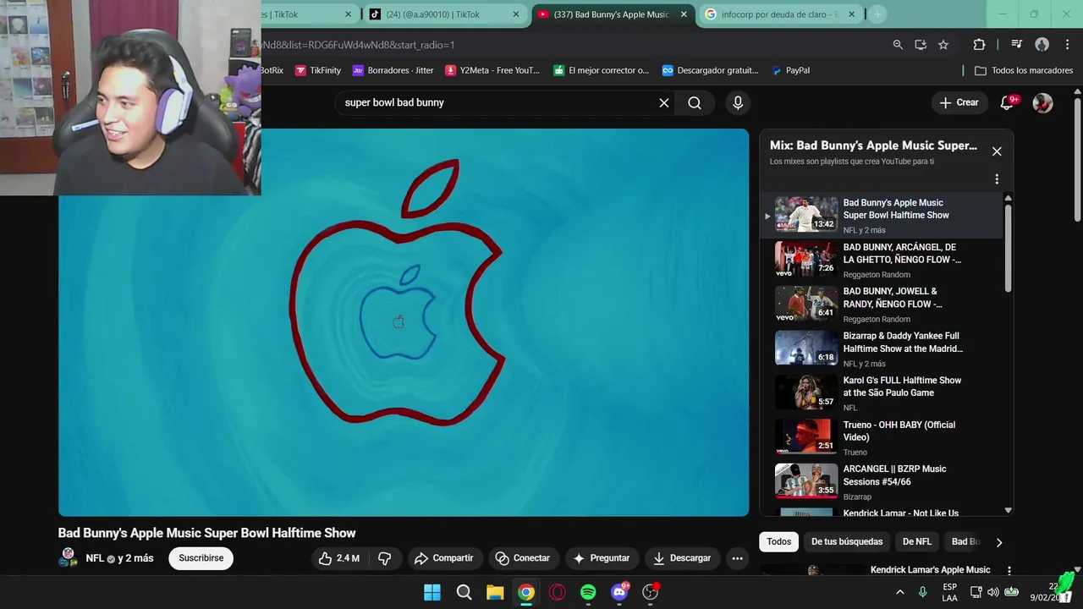Click the Conectar button
1083x609 pixels.
(x=523, y=558)
